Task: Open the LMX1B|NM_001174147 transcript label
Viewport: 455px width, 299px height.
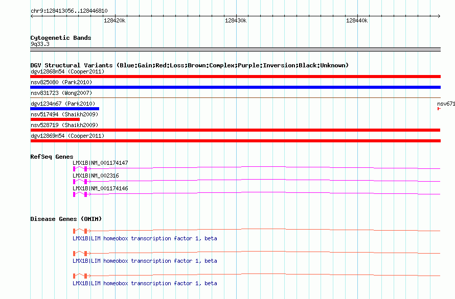Action: click(x=100, y=163)
